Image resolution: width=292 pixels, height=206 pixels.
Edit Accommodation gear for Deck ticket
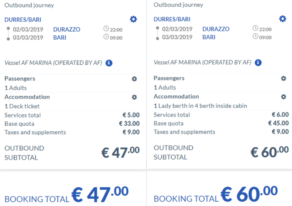pyautogui.click(x=134, y=97)
